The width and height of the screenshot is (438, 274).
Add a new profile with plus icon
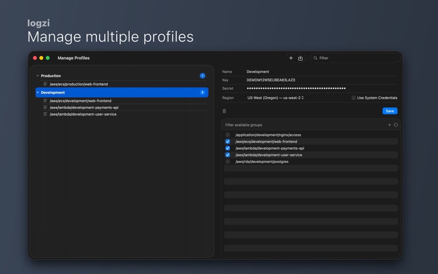coord(291,58)
